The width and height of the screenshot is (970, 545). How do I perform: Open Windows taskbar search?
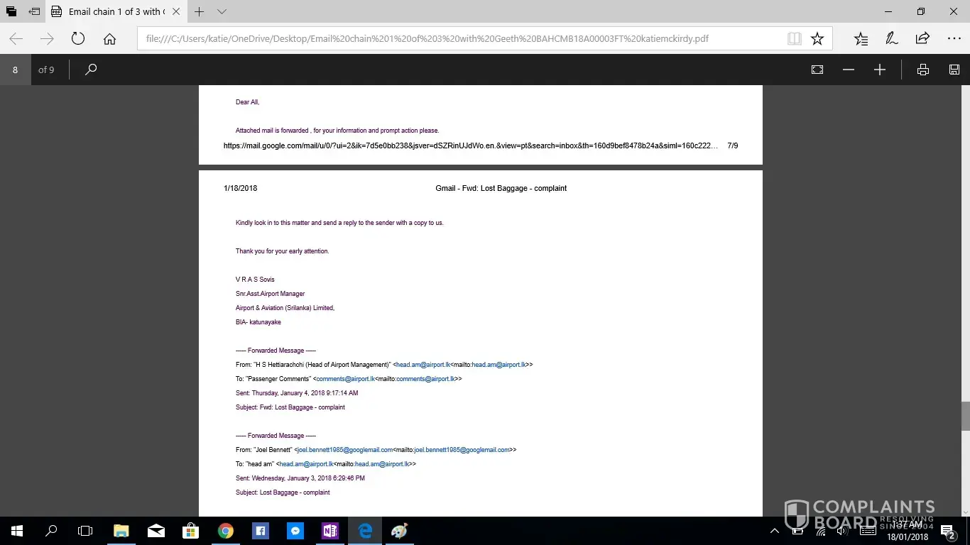(51, 531)
